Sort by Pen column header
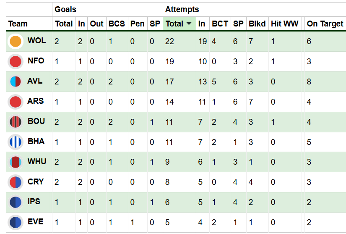The width and height of the screenshot is (346, 234). click(137, 24)
